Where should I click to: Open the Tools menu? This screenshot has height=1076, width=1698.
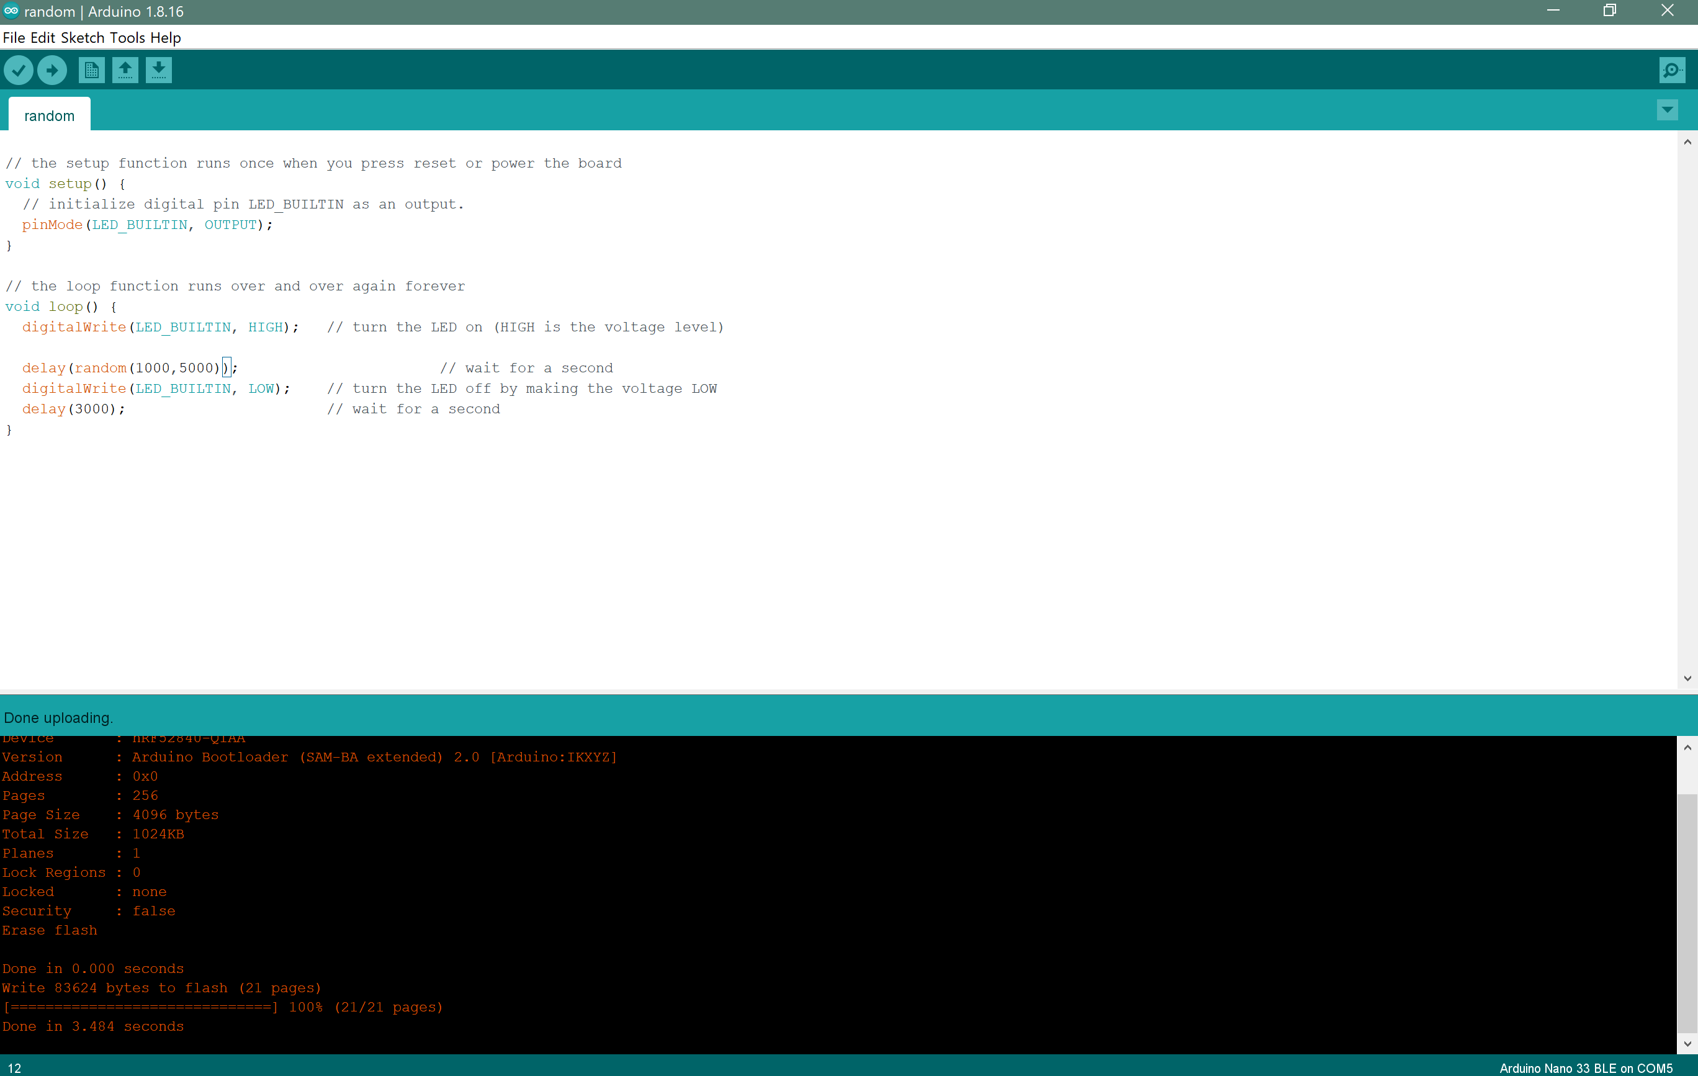tap(128, 37)
